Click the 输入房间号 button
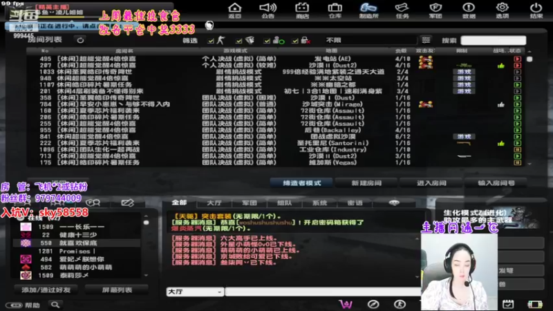 pos(496,183)
